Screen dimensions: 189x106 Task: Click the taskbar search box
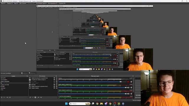click(x=80, y=104)
